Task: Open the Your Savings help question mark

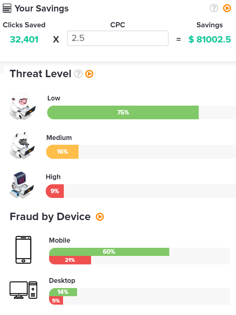Action: click(214, 8)
